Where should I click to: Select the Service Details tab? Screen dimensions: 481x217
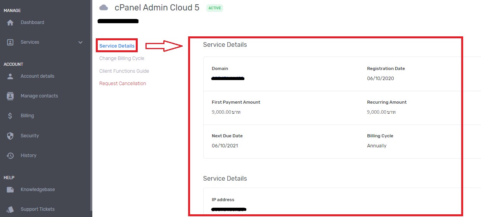coord(117,46)
